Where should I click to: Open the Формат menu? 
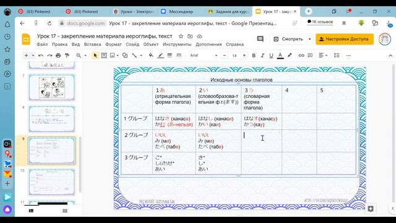click(113, 44)
